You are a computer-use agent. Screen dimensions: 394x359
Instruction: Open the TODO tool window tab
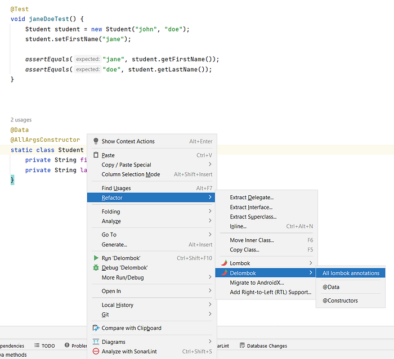pyautogui.click(x=44, y=345)
